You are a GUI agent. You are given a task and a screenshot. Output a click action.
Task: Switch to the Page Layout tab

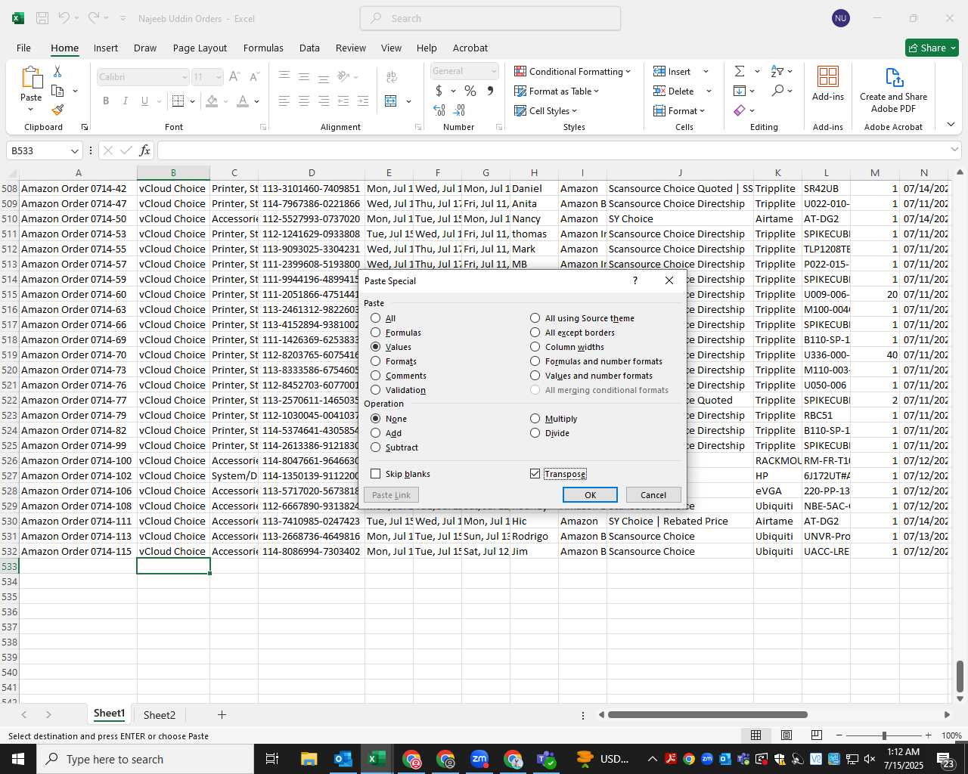pos(200,48)
